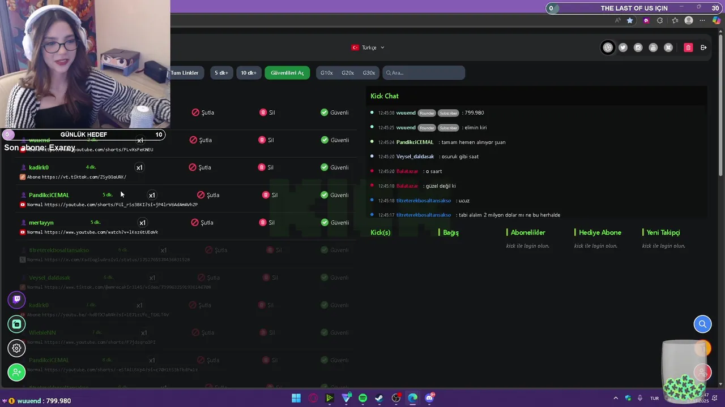Click the mertayyn username in link list
The width and height of the screenshot is (725, 407).
pyautogui.click(x=41, y=223)
